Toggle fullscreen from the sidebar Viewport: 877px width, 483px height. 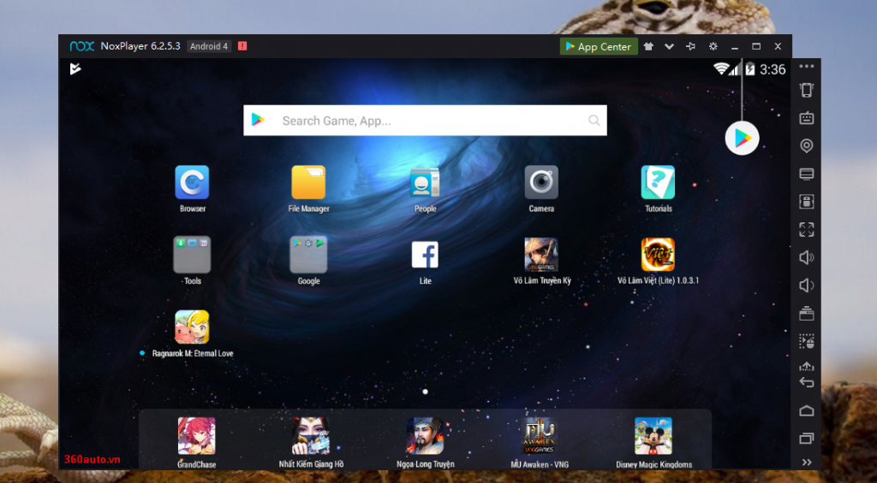(807, 229)
